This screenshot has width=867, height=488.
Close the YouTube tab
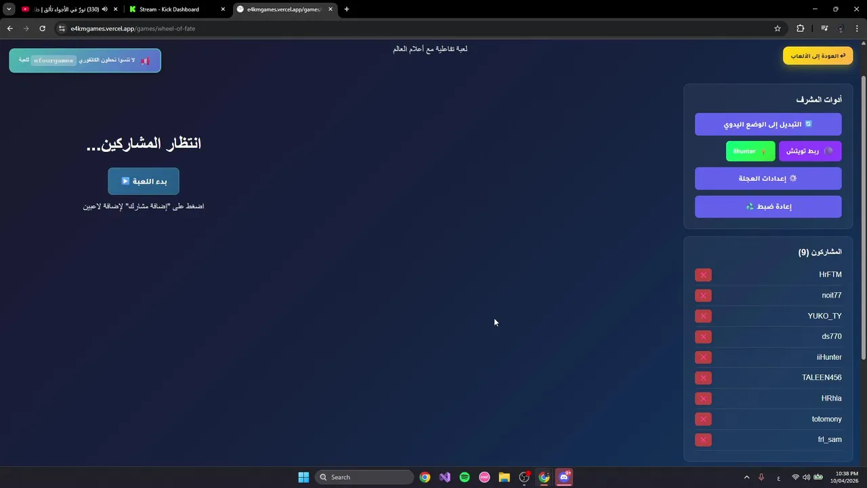115,9
